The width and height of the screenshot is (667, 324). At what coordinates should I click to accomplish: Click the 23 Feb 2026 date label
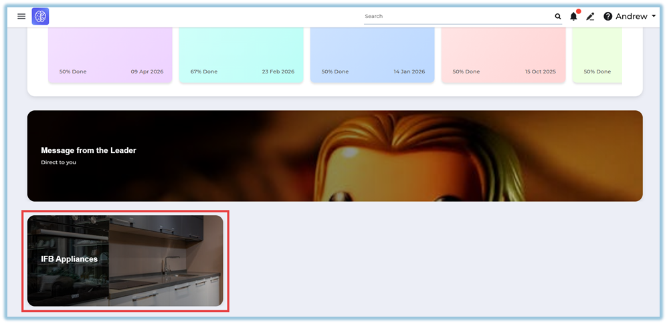coord(278,71)
